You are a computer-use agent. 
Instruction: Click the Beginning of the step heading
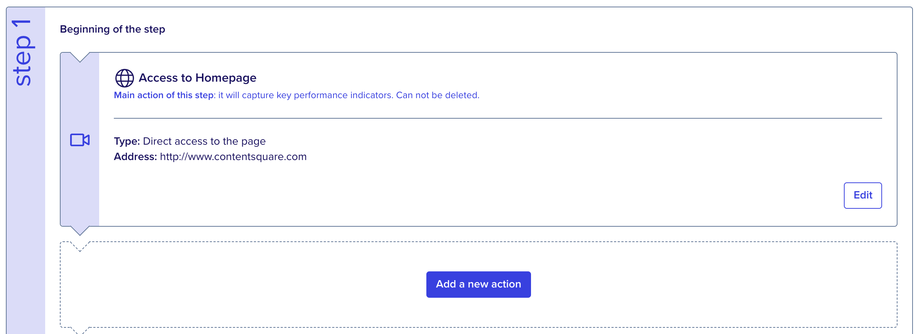(x=112, y=29)
